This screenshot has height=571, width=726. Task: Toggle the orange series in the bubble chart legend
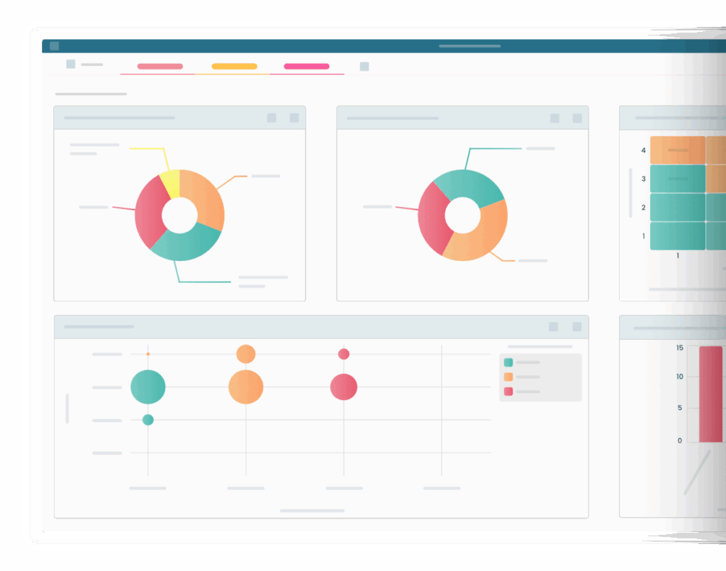[508, 377]
